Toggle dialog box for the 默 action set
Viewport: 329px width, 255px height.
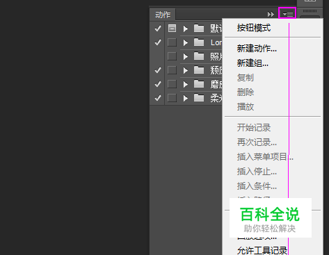(172, 28)
